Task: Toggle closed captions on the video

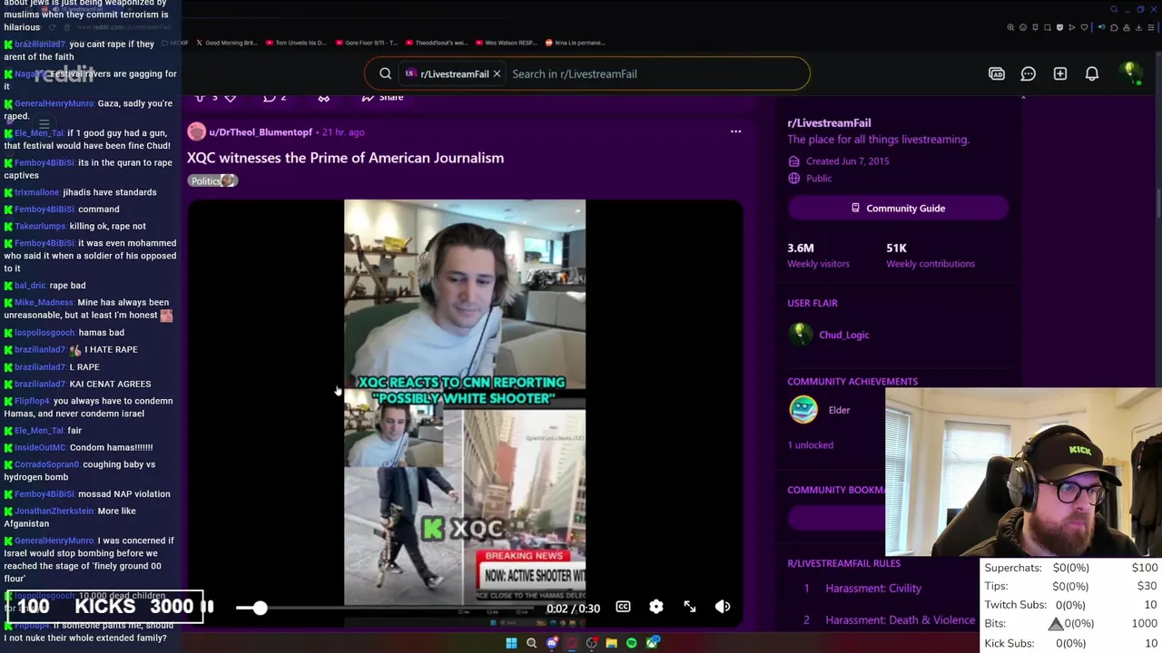Action: pyautogui.click(x=623, y=607)
